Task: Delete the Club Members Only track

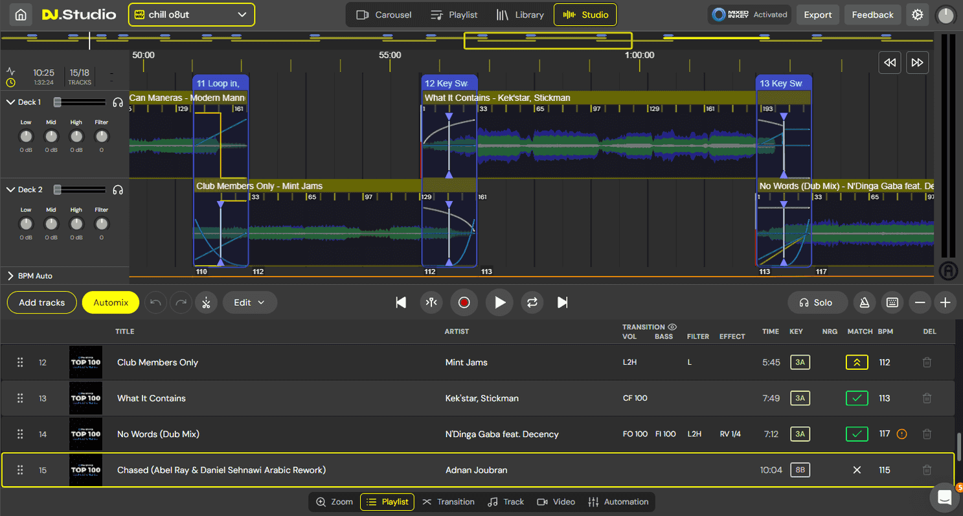Action: pos(927,363)
